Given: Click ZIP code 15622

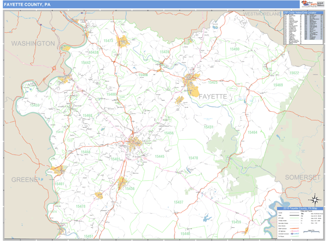Looking at the screenshot, I should point(294,73).
